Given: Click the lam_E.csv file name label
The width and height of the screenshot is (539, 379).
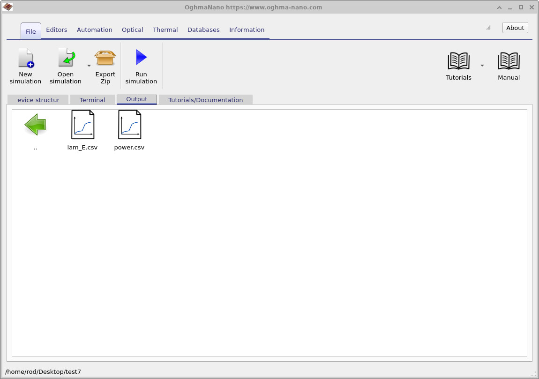Looking at the screenshot, I should coord(82,148).
